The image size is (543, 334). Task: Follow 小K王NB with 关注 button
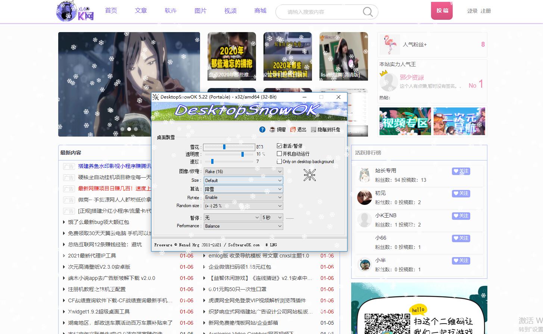point(461,216)
